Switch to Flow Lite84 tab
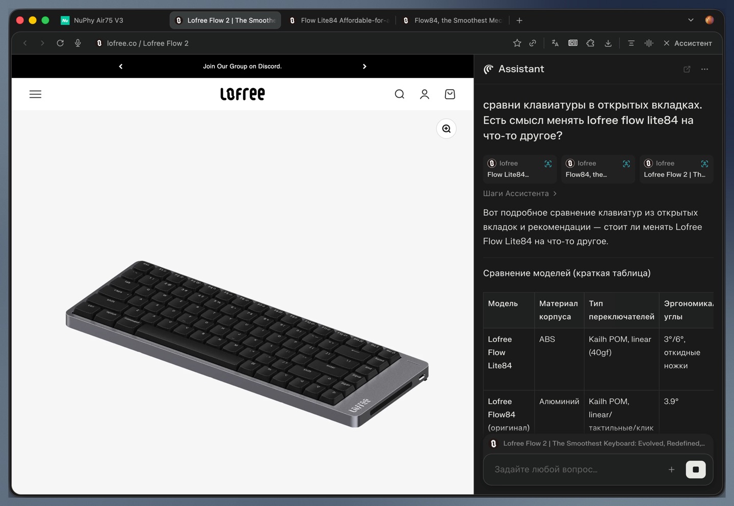 (x=339, y=20)
